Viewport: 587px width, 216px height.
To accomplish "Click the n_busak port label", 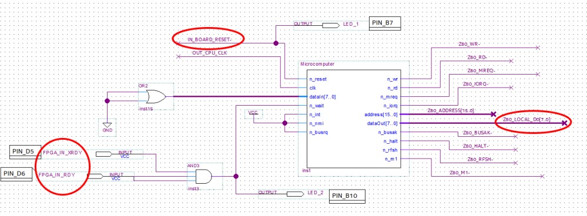I will coord(388,132).
